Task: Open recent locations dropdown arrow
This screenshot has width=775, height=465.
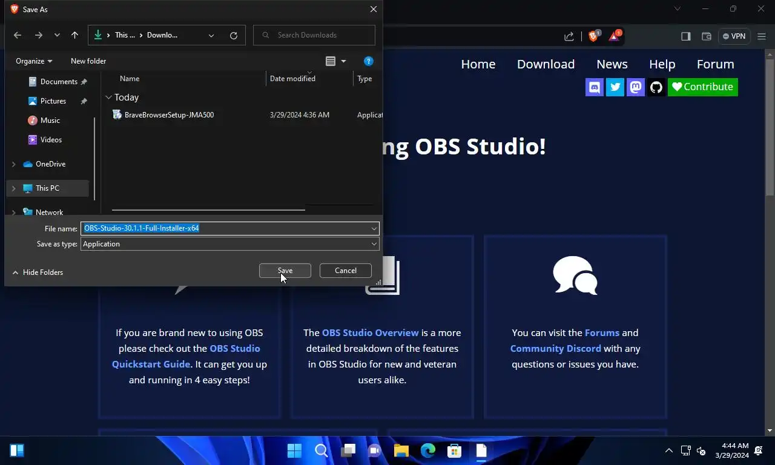Action: (57, 35)
